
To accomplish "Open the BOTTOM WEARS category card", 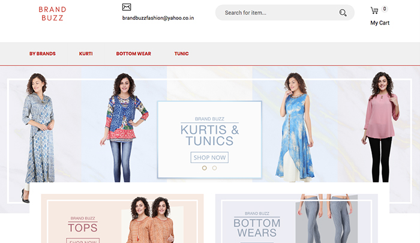I will tap(296, 218).
